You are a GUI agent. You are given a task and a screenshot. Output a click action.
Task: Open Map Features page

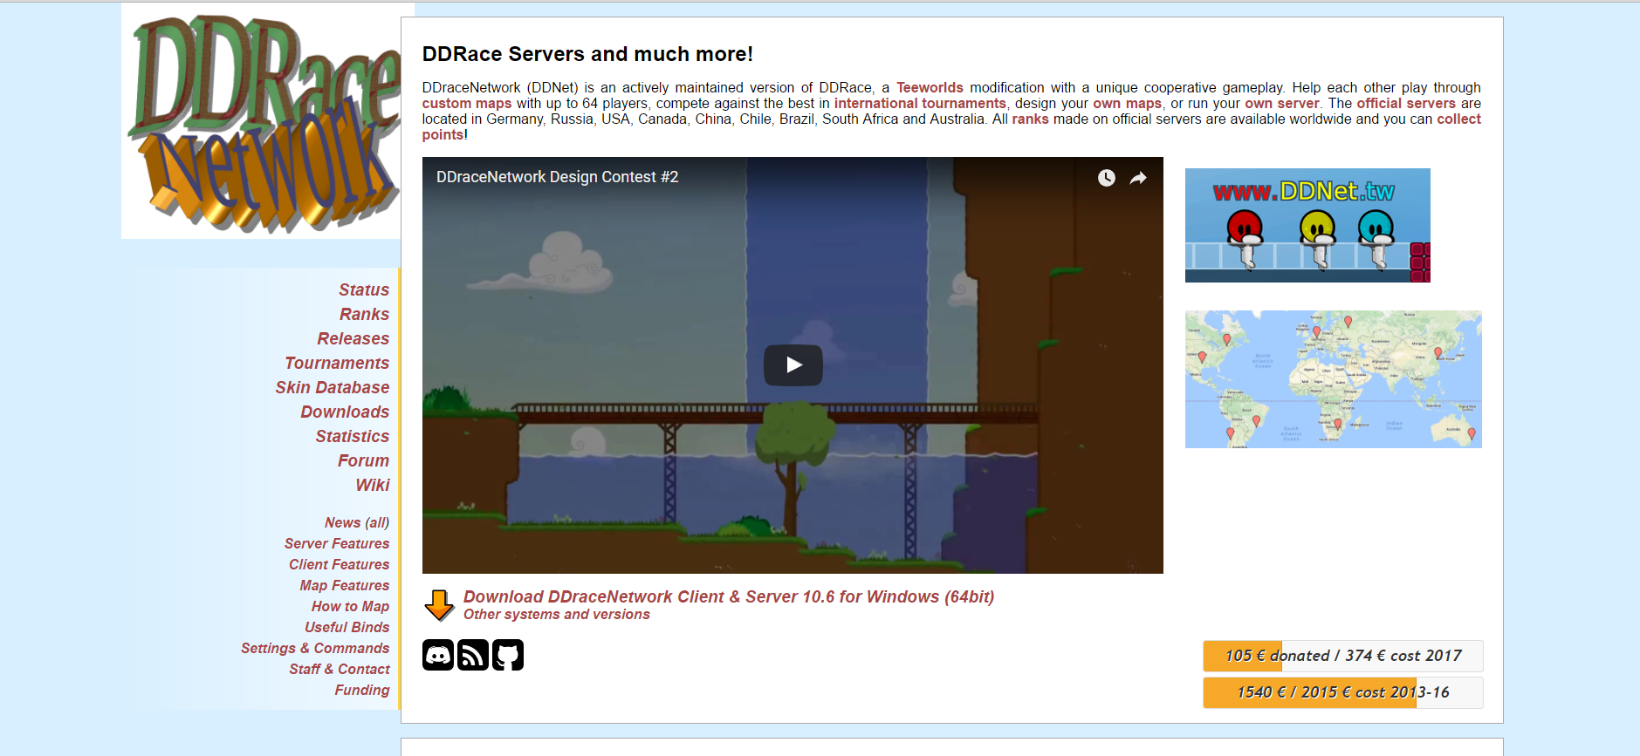pyautogui.click(x=345, y=585)
